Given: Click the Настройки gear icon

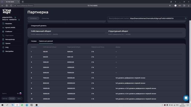Looking at the screenshot, I should (x=3, y=51).
